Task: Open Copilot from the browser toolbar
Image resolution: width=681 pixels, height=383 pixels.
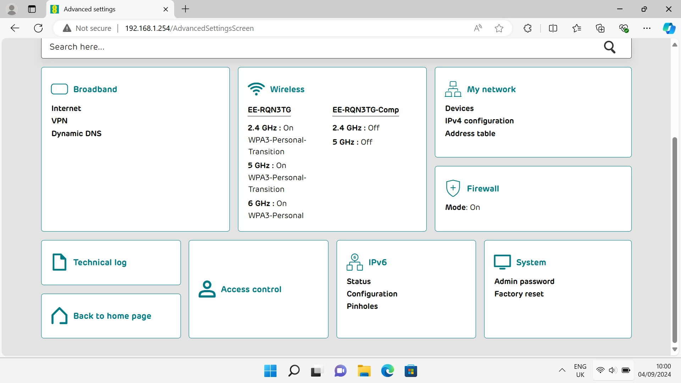Action: tap(669, 28)
